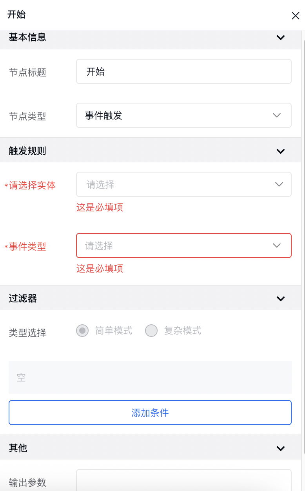Select the 简单模式 radio button
Screen dimensions: 305x491
[x=82, y=331]
